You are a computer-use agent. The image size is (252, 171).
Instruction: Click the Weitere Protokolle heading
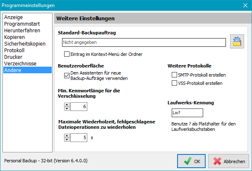pyautogui.click(x=190, y=66)
